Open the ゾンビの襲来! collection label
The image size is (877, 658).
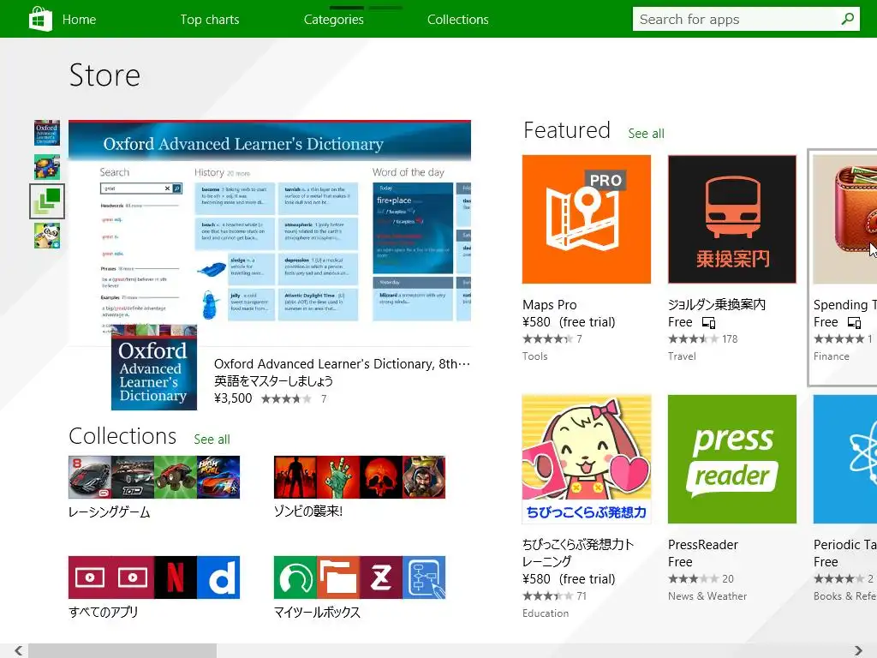(308, 511)
